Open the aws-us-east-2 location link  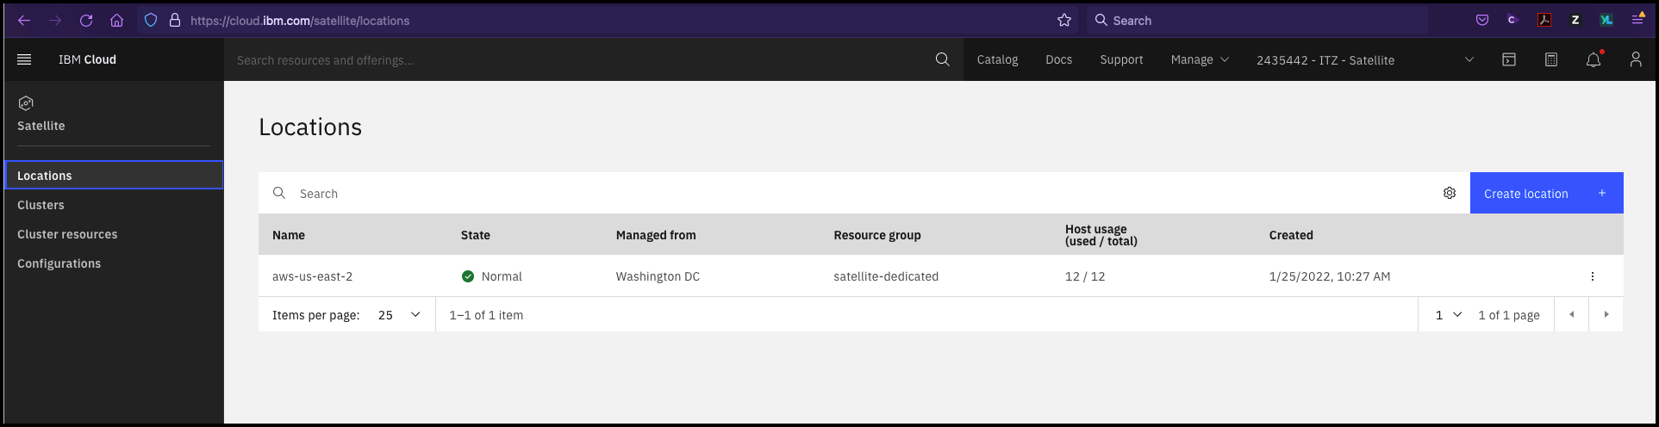(312, 276)
